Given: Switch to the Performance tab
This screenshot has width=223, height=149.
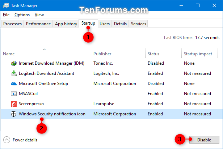Looking at the screenshot, I should (x=38, y=24).
